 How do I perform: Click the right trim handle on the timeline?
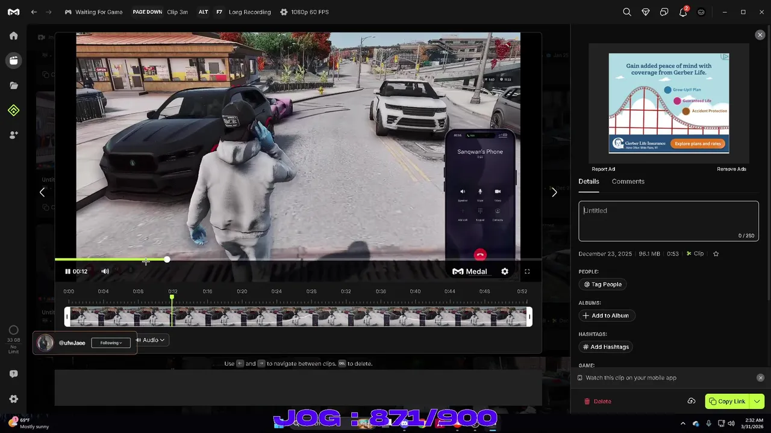tap(529, 317)
